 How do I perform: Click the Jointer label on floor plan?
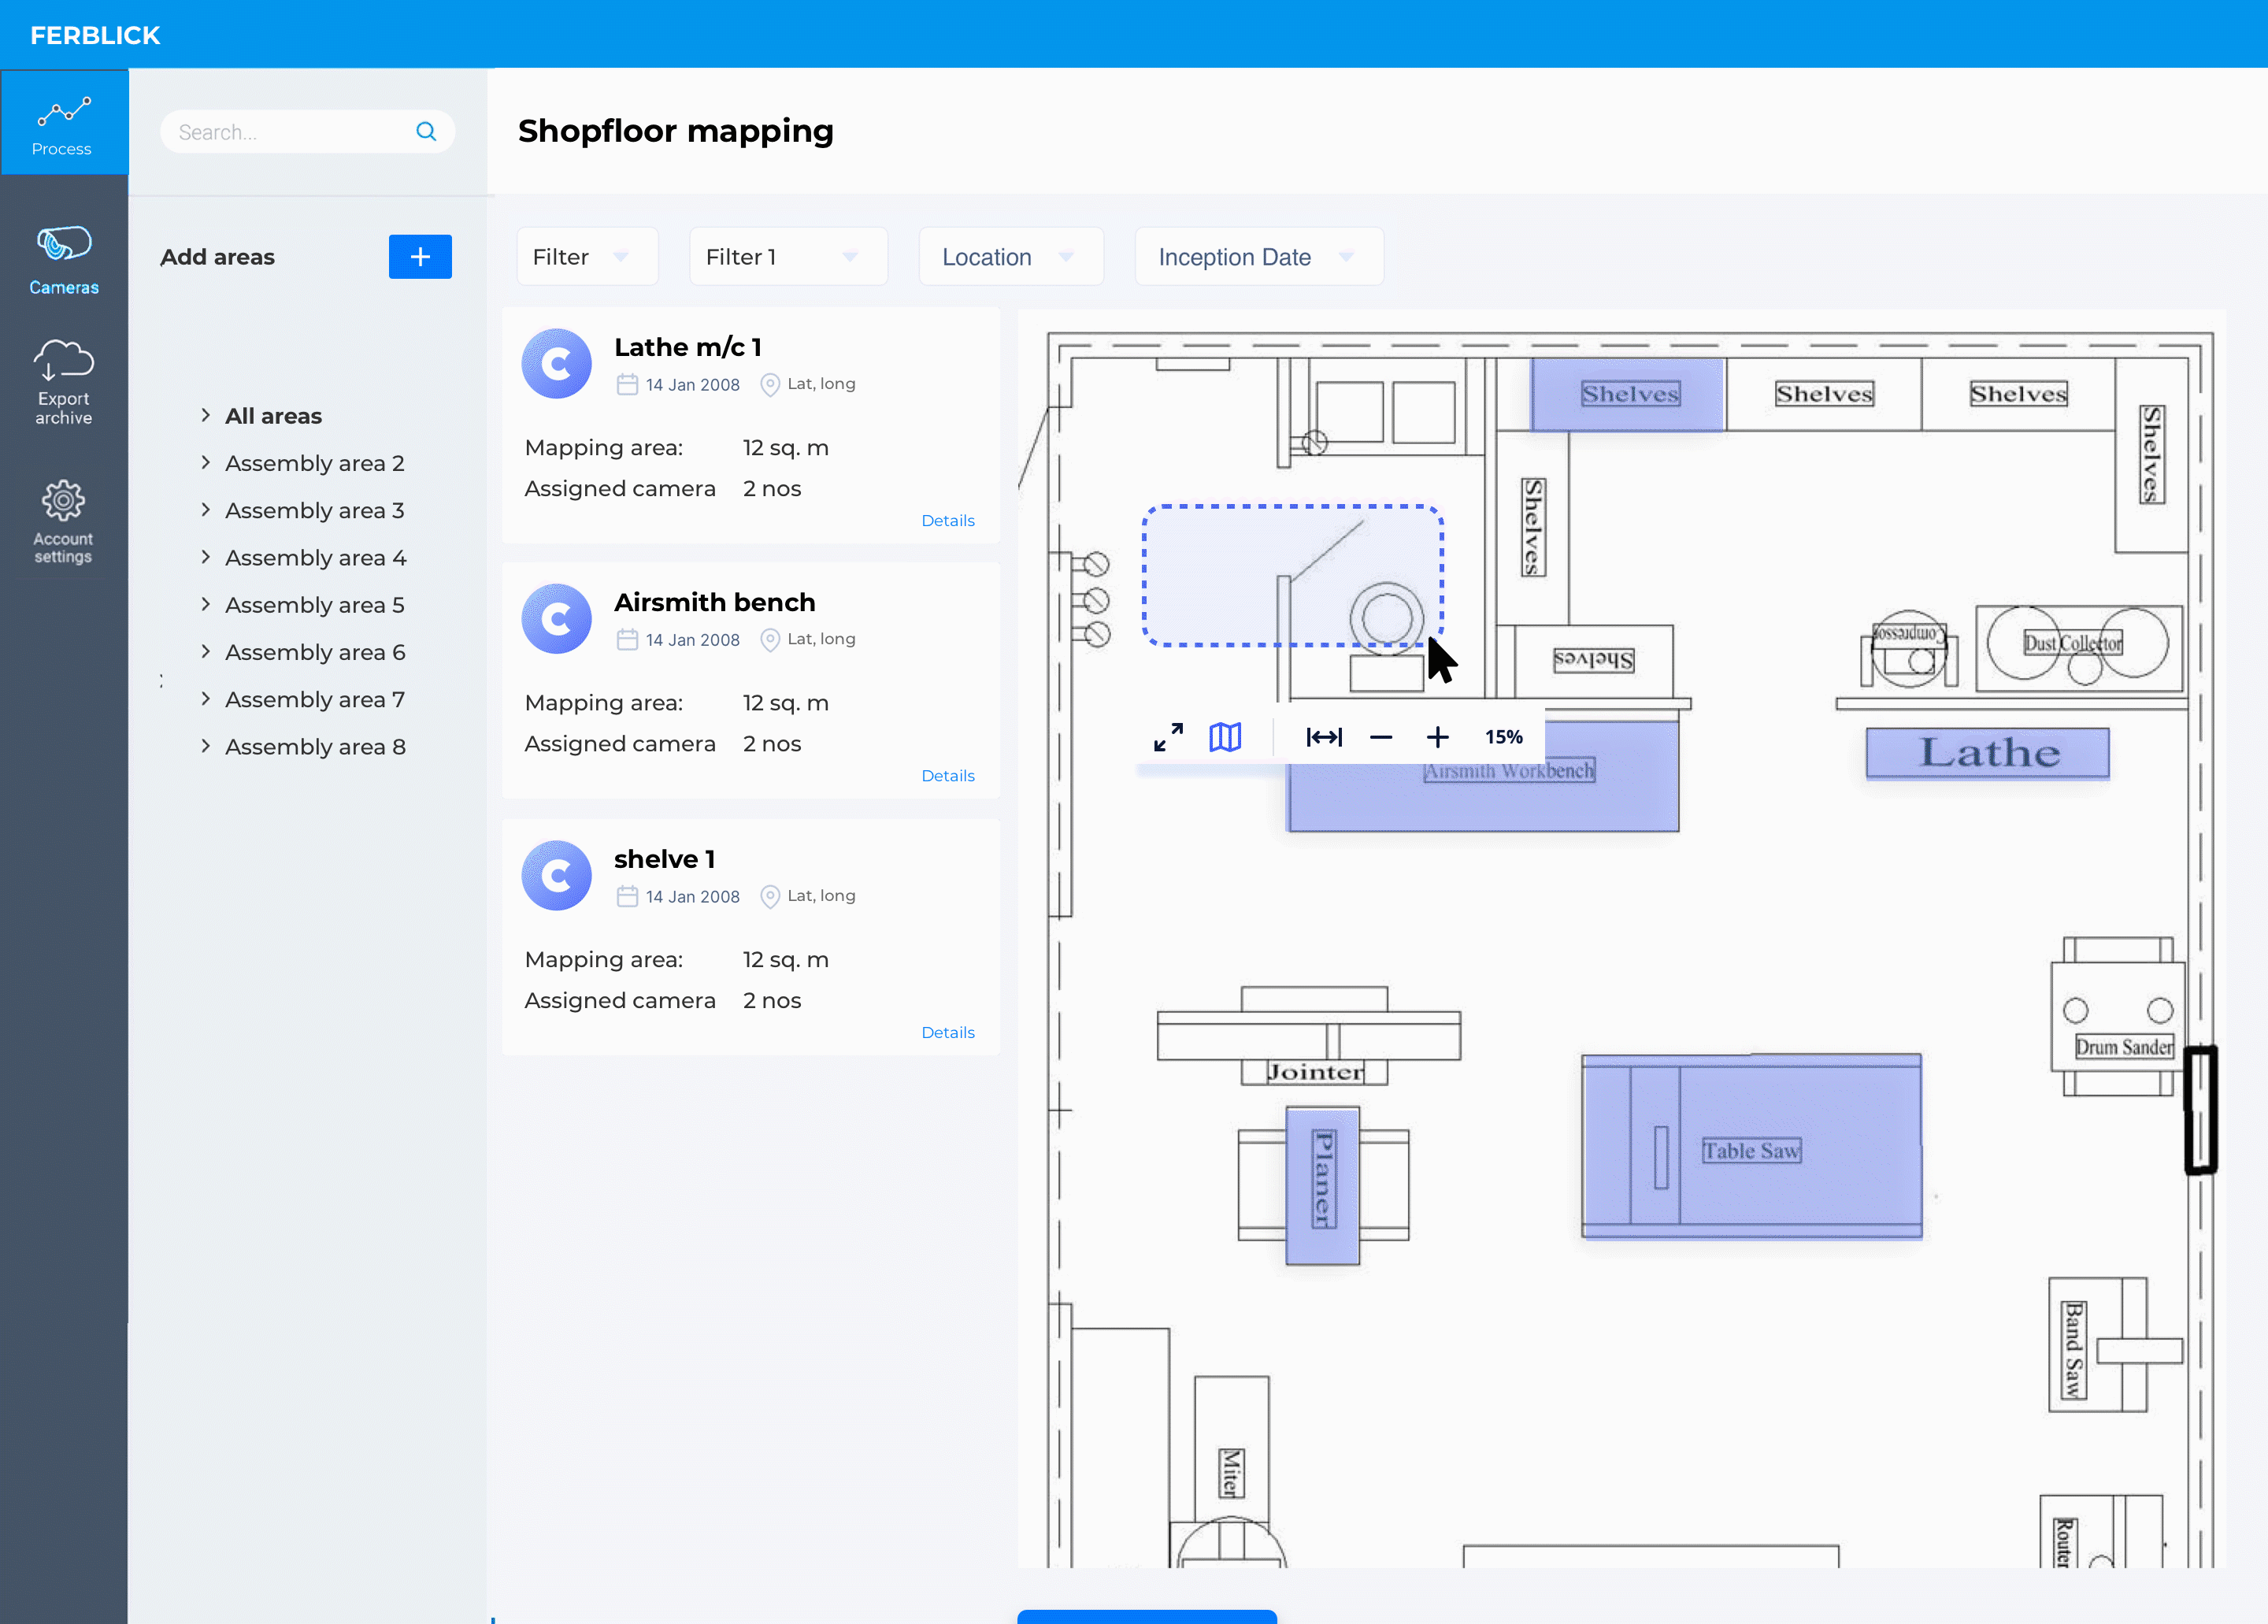1315,1072
